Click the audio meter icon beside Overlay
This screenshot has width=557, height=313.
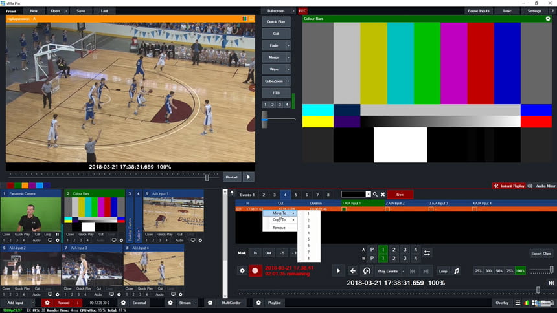pos(527,303)
